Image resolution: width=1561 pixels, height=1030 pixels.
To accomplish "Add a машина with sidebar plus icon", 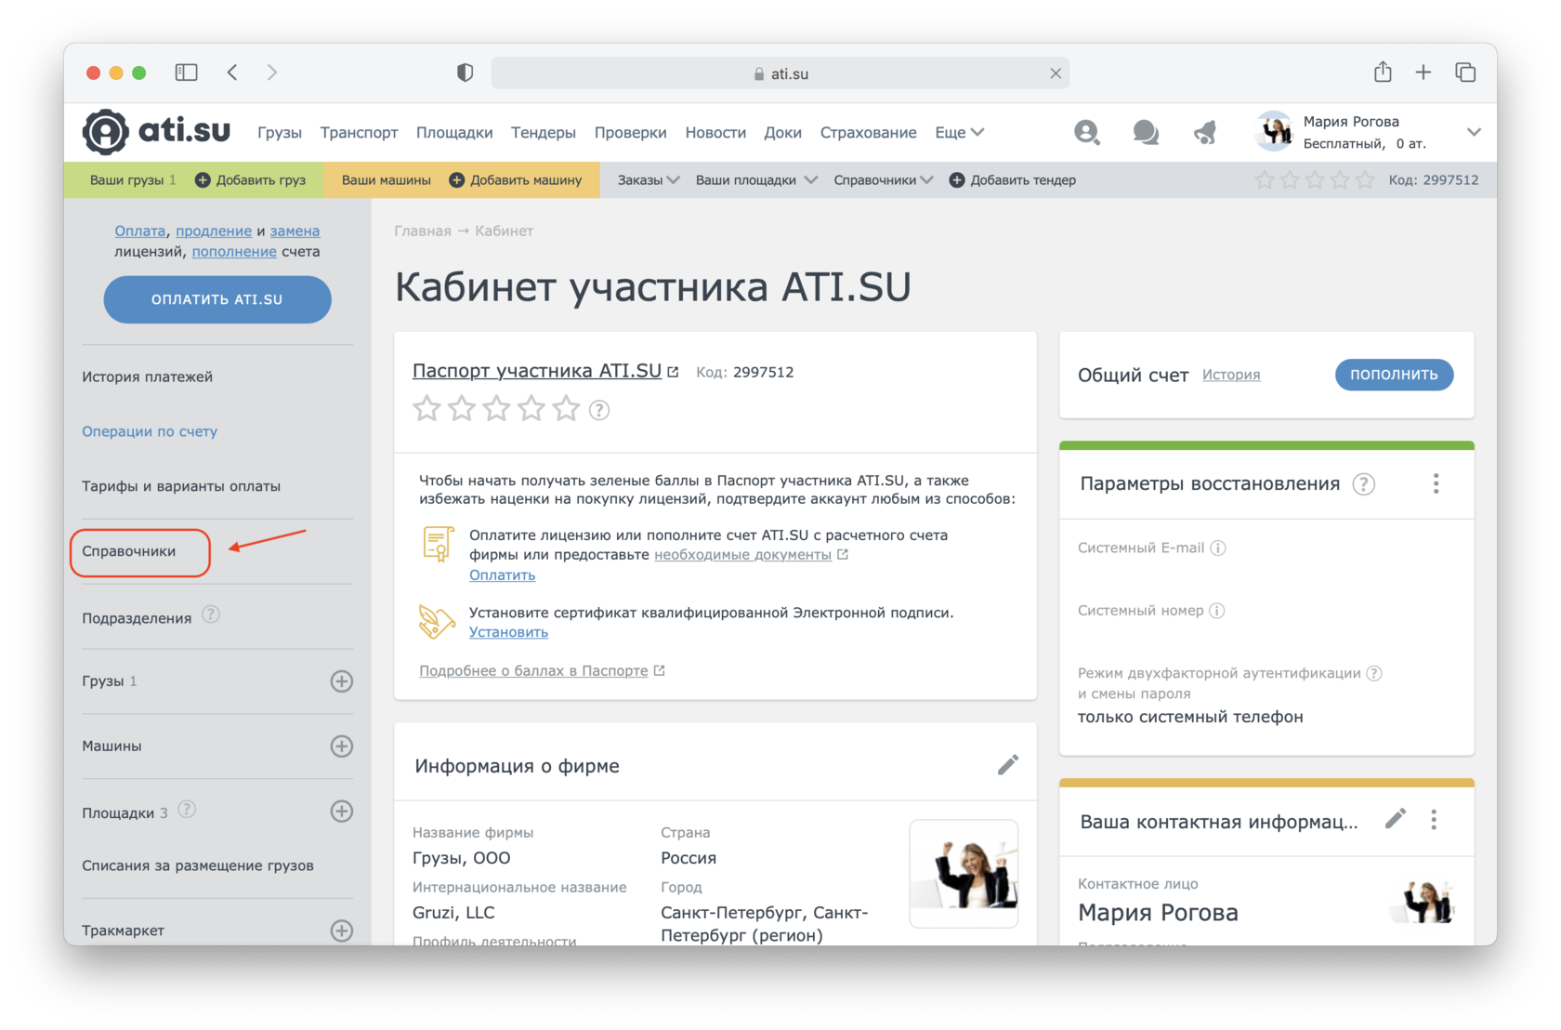I will tap(342, 746).
